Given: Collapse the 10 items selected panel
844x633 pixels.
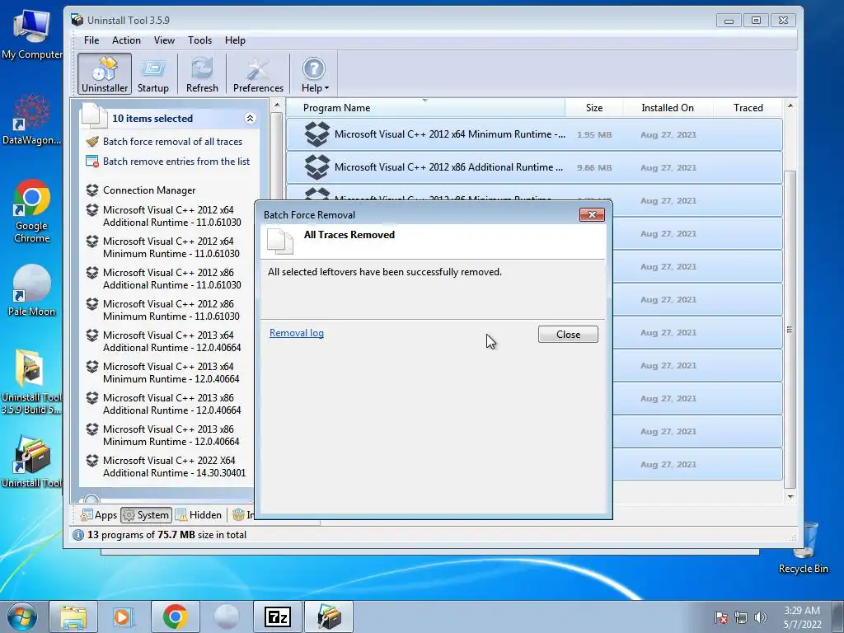Looking at the screenshot, I should [250, 119].
